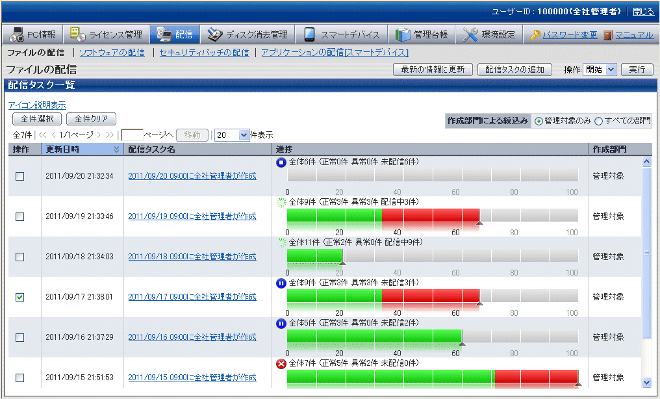Image resolution: width=660 pixels, height=399 pixels.
Task: Uncheck the 2011/09/17 21:38:01 task checkbox
Action: tap(19, 297)
